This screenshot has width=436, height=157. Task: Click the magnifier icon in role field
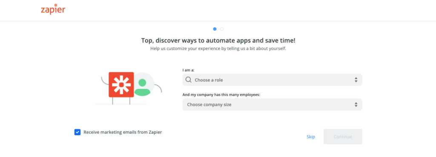(x=188, y=80)
